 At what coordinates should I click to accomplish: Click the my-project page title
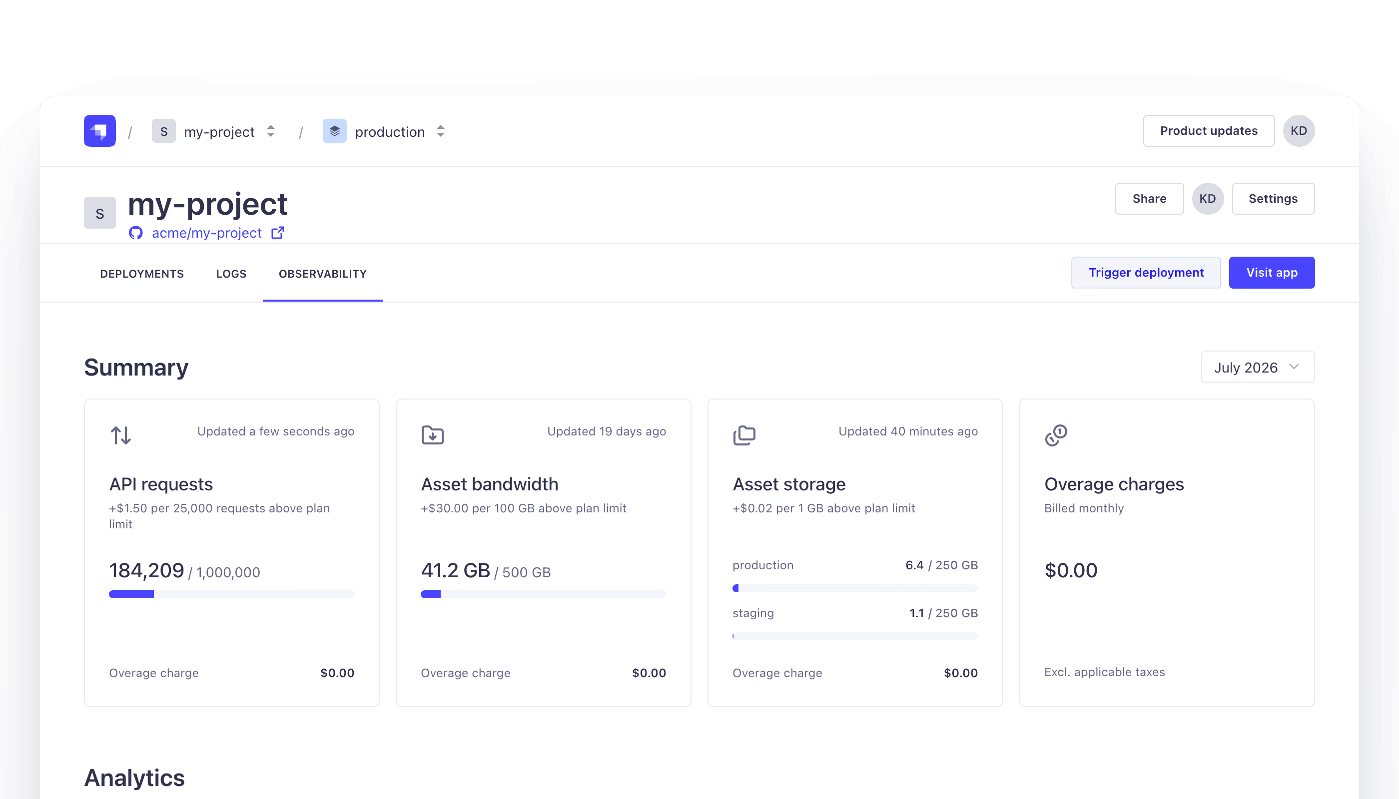click(207, 204)
